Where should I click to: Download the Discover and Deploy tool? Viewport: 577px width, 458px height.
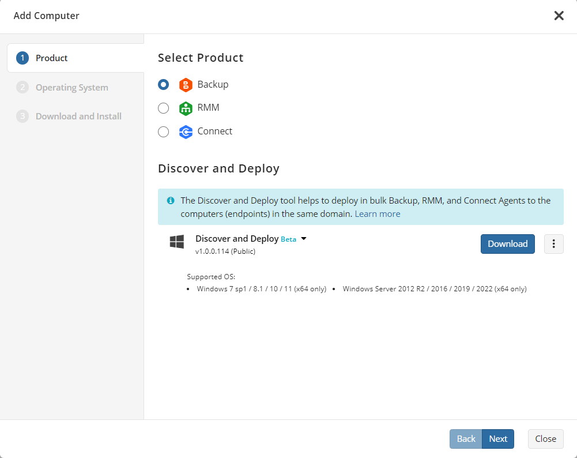pyautogui.click(x=507, y=244)
